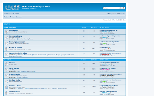Image resolution: width=154 pixels, height=96 pixels.
Task: Open the Server-Administration forum
Action: point(18,53)
